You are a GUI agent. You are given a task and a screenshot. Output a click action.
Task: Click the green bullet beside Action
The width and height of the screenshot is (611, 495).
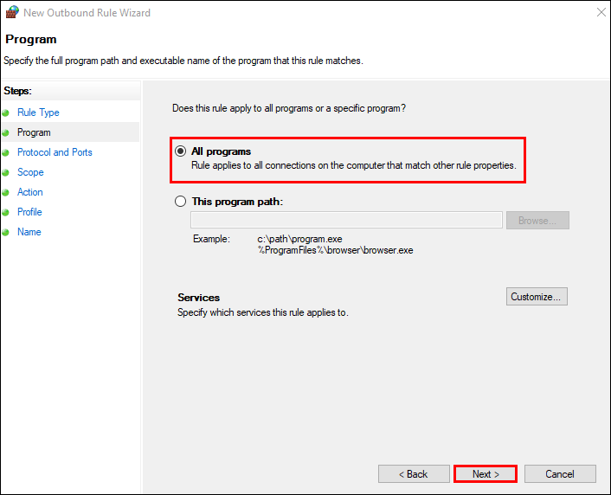click(x=6, y=193)
